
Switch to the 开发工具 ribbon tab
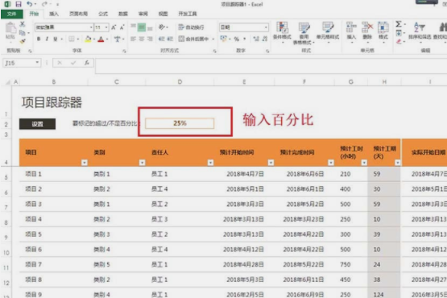pos(188,14)
